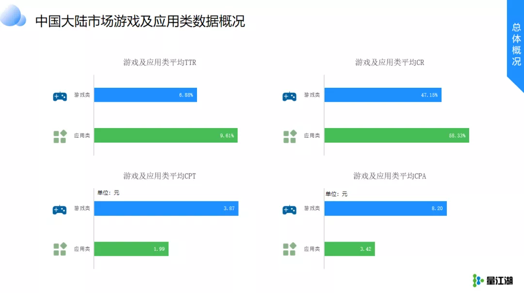This screenshot has width=524, height=293.
Task: Click the green 1.99 CPT bar
Action: tap(131, 249)
